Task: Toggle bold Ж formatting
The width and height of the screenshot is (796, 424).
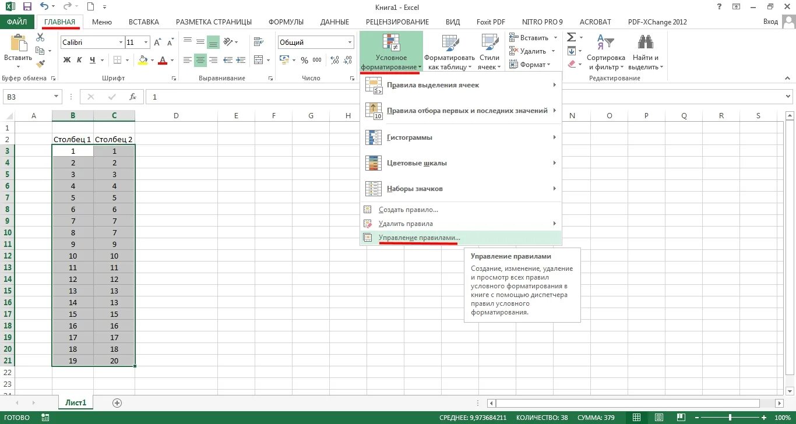Action: (66, 60)
